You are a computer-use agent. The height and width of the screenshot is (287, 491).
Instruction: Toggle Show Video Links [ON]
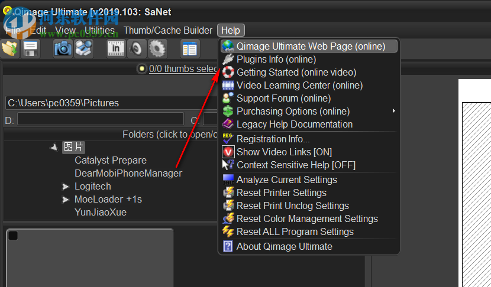(284, 152)
